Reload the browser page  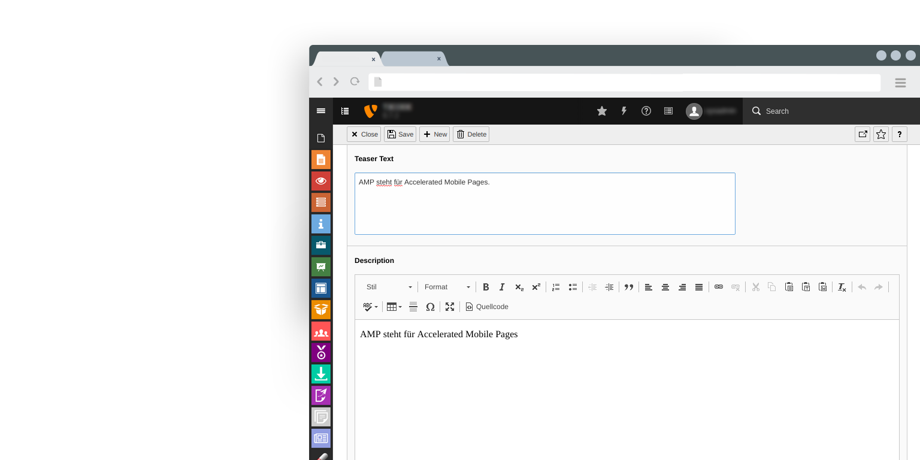click(355, 81)
